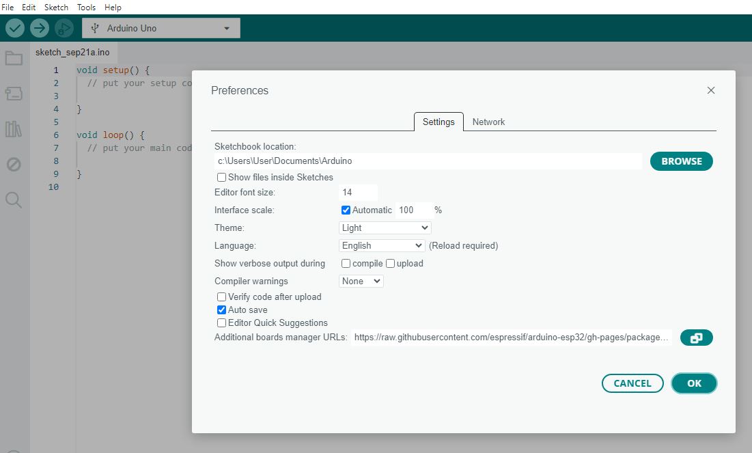Toggle Automatic interface scale checkbox
The image size is (752, 453).
point(346,210)
